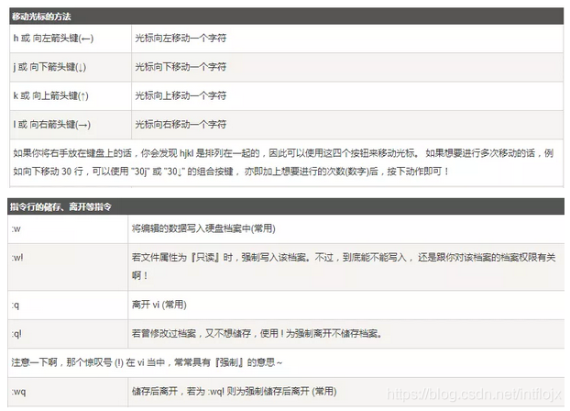Select the '指令行的储存、离开等指令' table header
Image resolution: width=570 pixels, height=411 pixels.
point(286,206)
